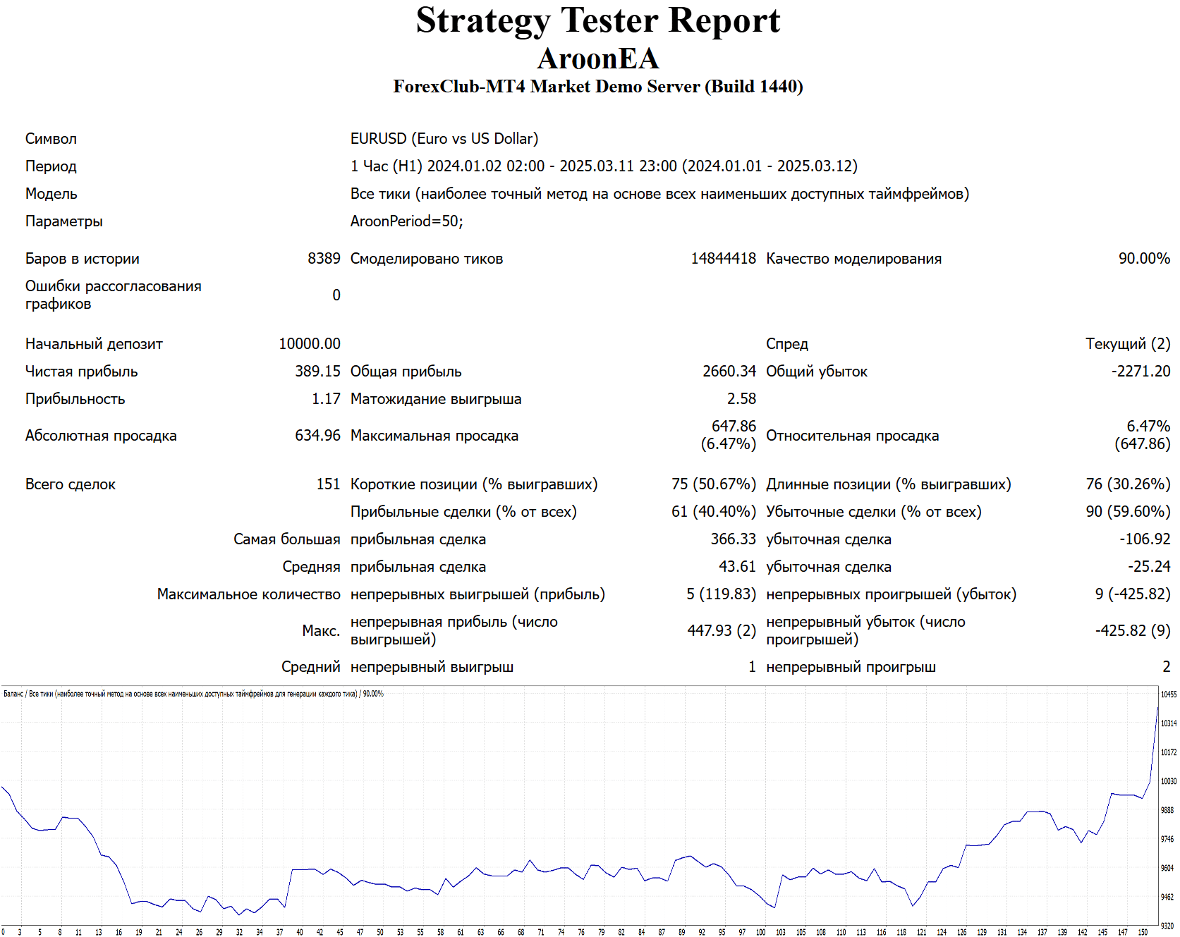This screenshot has height=937, width=1180.
Task: Select the EURUSD (Euro vs US Dollar) symbol value
Action: click(x=444, y=139)
